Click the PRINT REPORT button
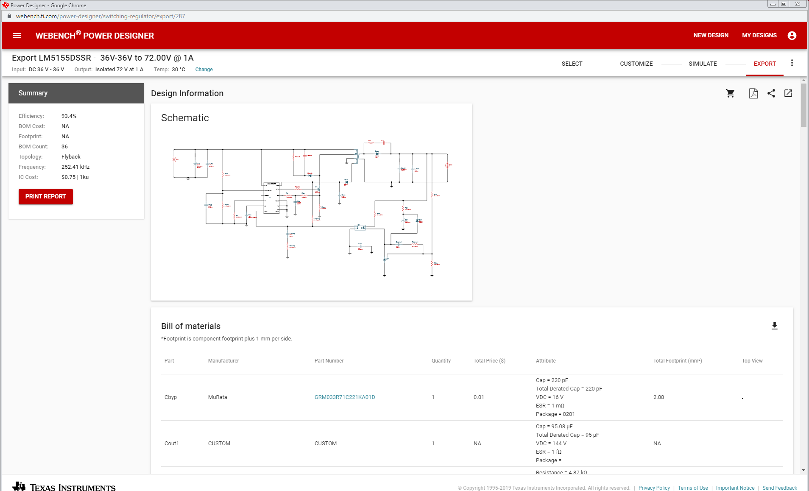Image resolution: width=809 pixels, height=491 pixels. 45,196
